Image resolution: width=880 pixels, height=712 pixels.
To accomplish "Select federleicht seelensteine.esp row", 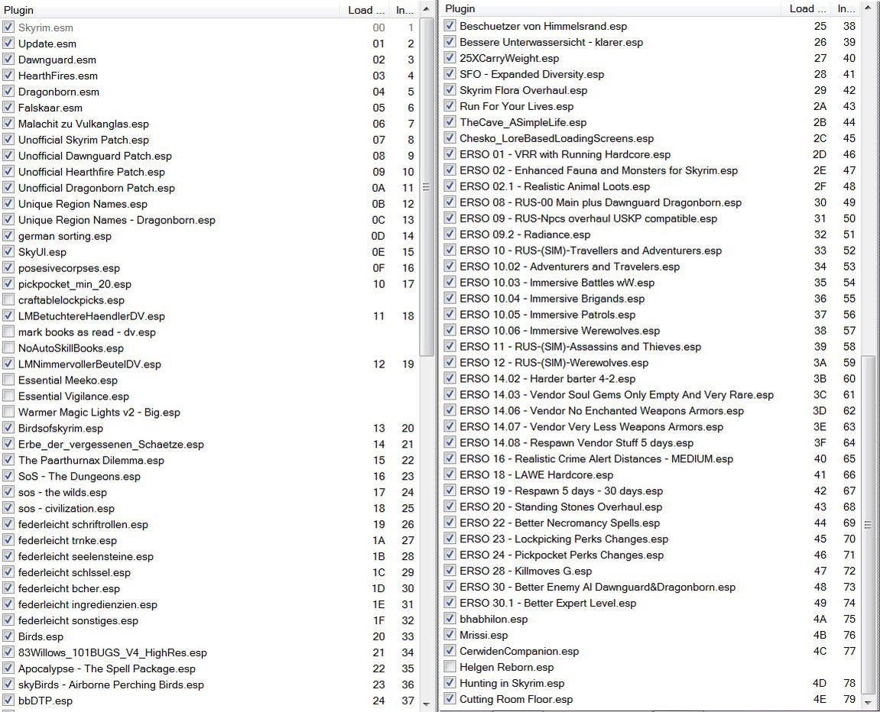I will tap(209, 556).
